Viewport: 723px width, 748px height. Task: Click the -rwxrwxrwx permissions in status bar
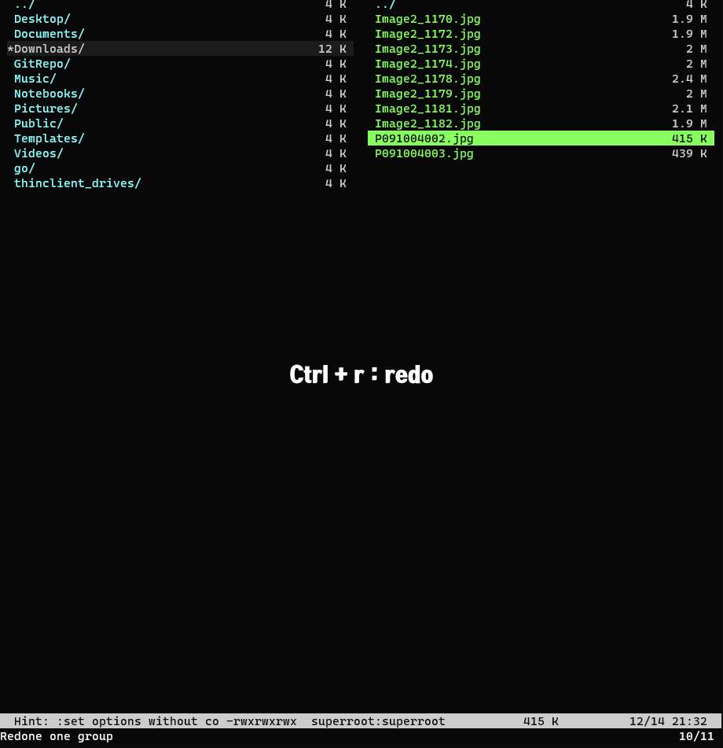pyautogui.click(x=261, y=720)
